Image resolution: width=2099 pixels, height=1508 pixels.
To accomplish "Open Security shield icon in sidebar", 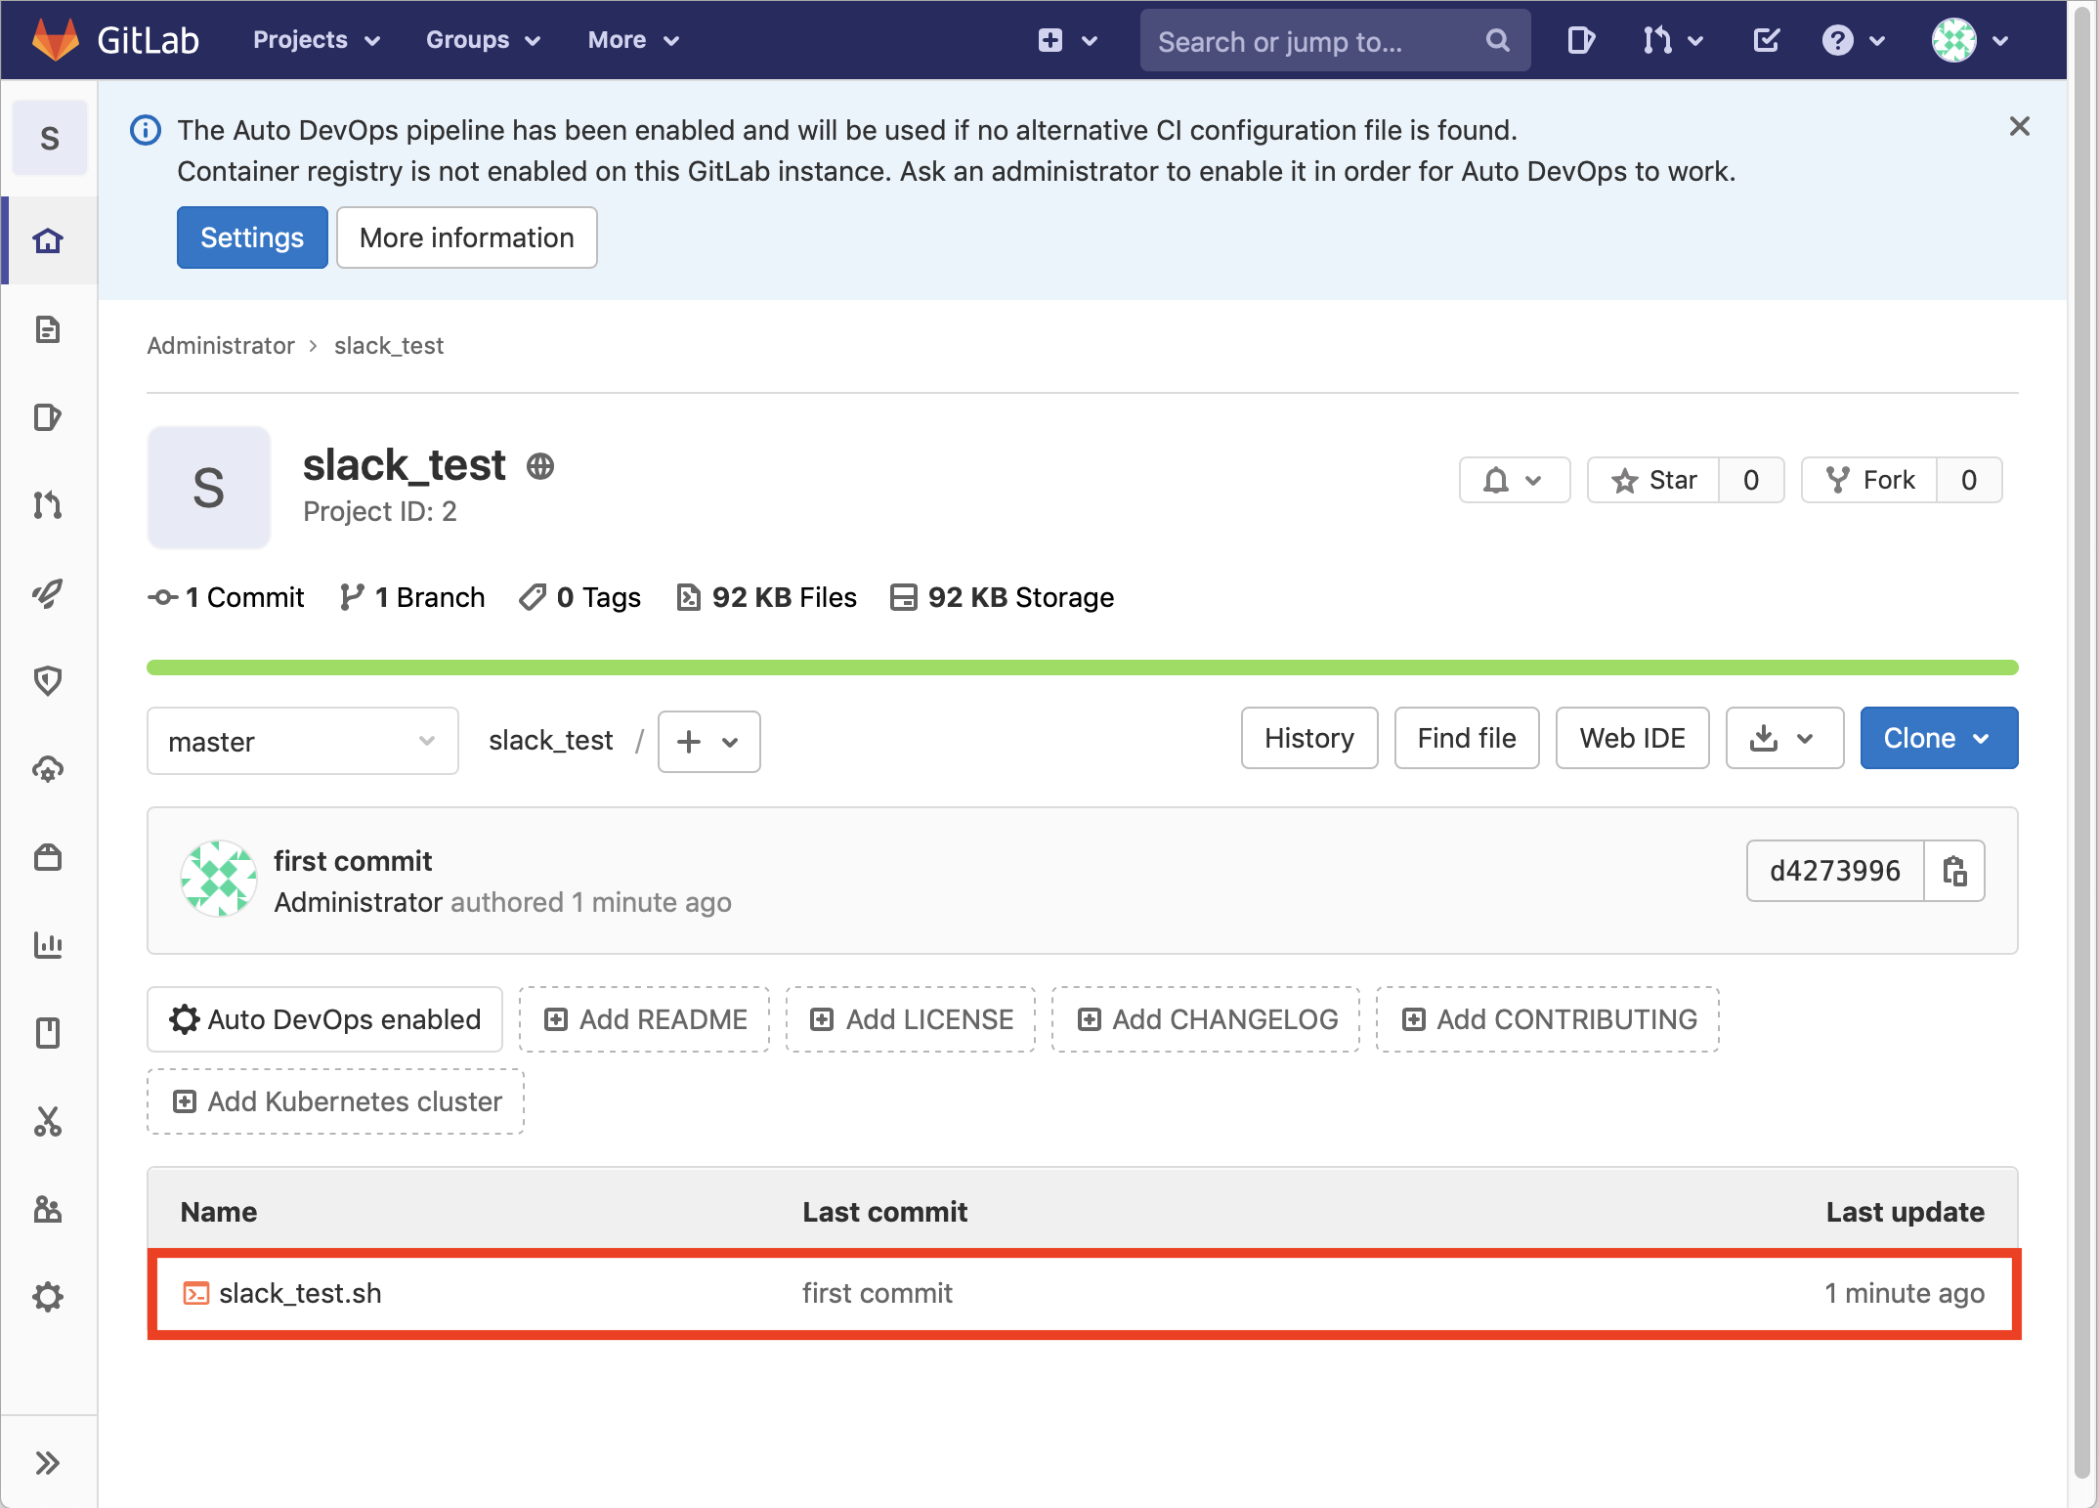I will tap(48, 681).
